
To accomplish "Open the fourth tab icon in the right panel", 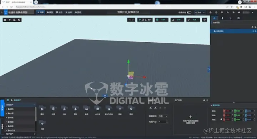I will point(238,18).
